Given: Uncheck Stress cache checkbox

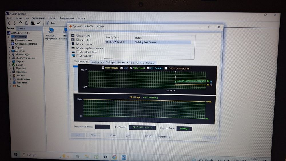Looking at the screenshot, I should (78, 44).
